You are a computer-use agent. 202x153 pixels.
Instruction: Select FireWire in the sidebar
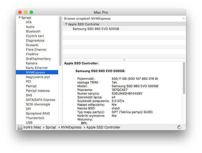click(32, 54)
